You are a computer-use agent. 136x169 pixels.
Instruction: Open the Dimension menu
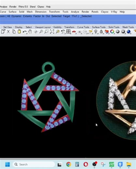tap(41, 12)
